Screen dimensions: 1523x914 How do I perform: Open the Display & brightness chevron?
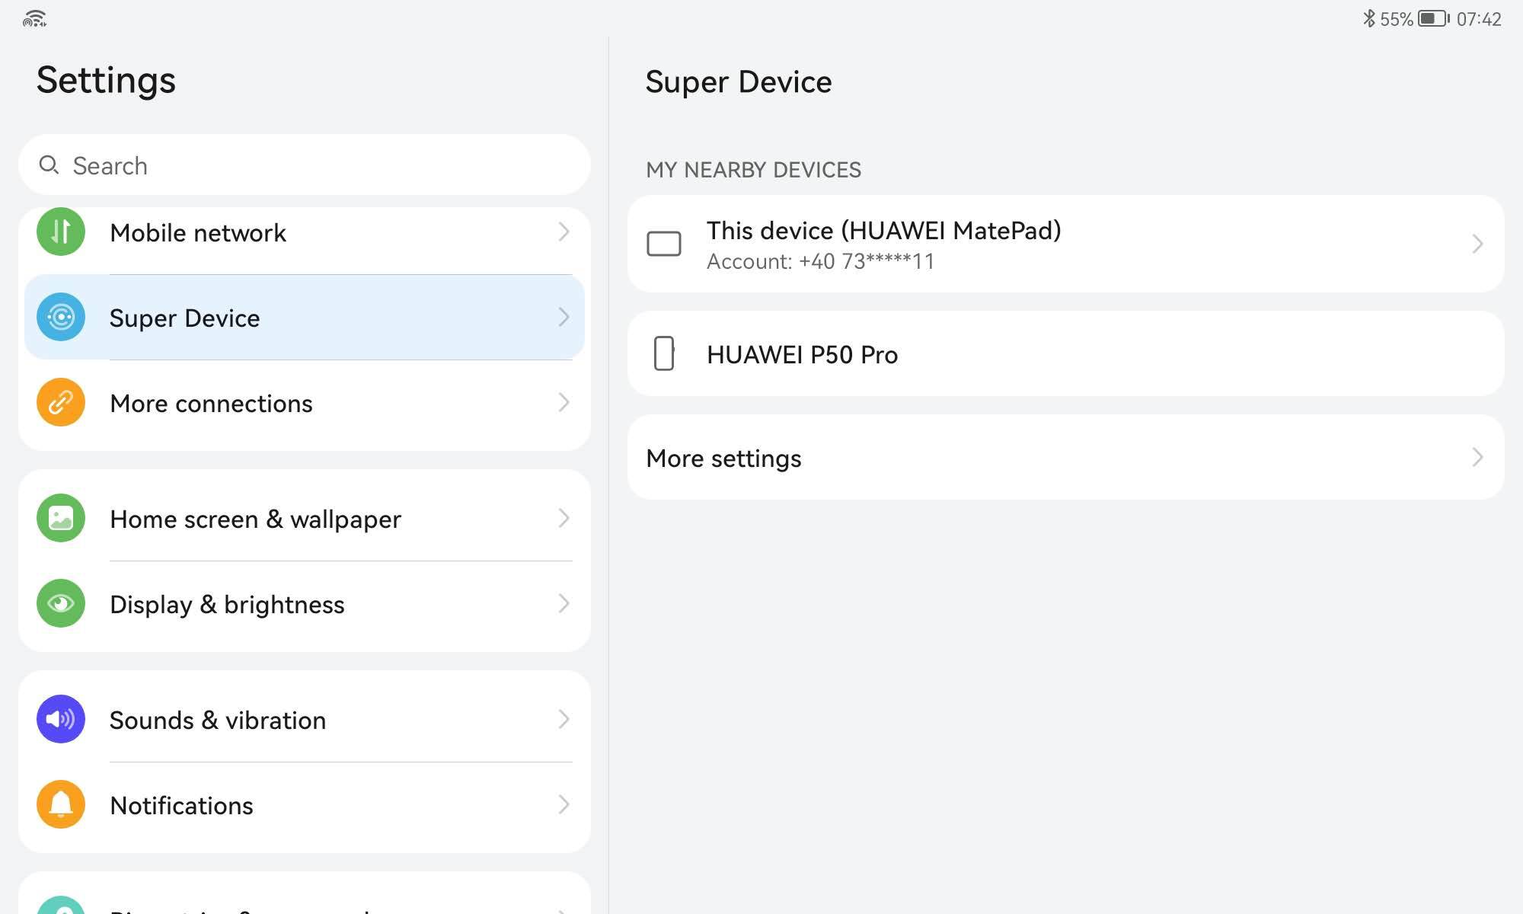point(564,603)
